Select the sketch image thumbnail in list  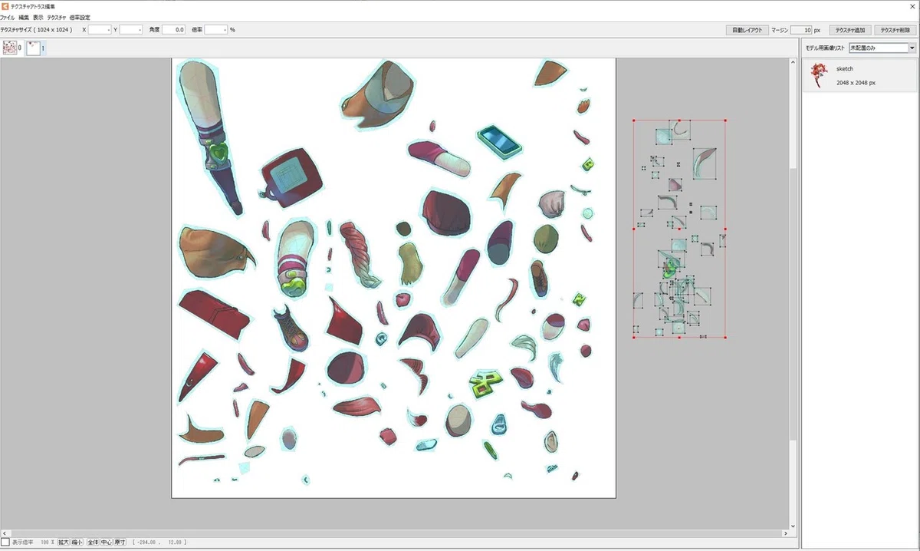pyautogui.click(x=820, y=75)
